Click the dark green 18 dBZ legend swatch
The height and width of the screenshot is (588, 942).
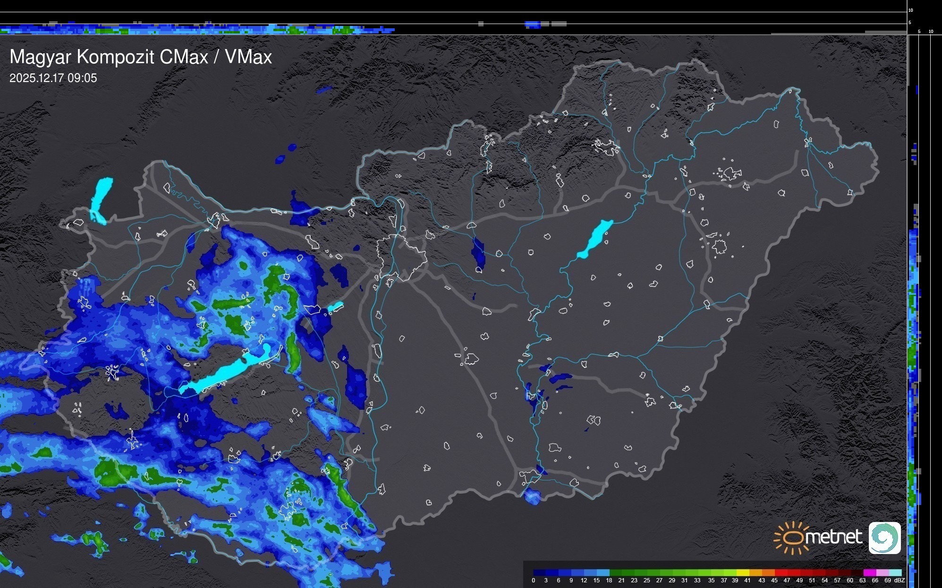pyautogui.click(x=615, y=572)
